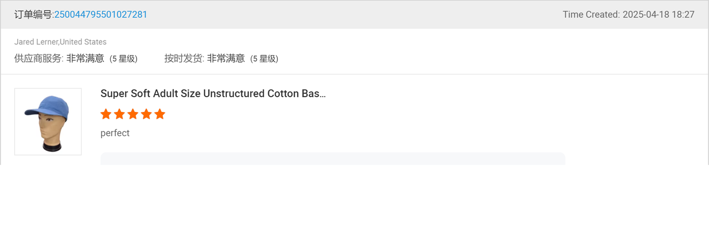Click the 按时发货 label
The image size is (709, 226).
(183, 58)
